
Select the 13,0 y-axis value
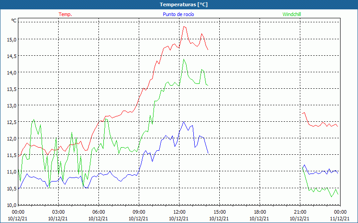point(12,106)
